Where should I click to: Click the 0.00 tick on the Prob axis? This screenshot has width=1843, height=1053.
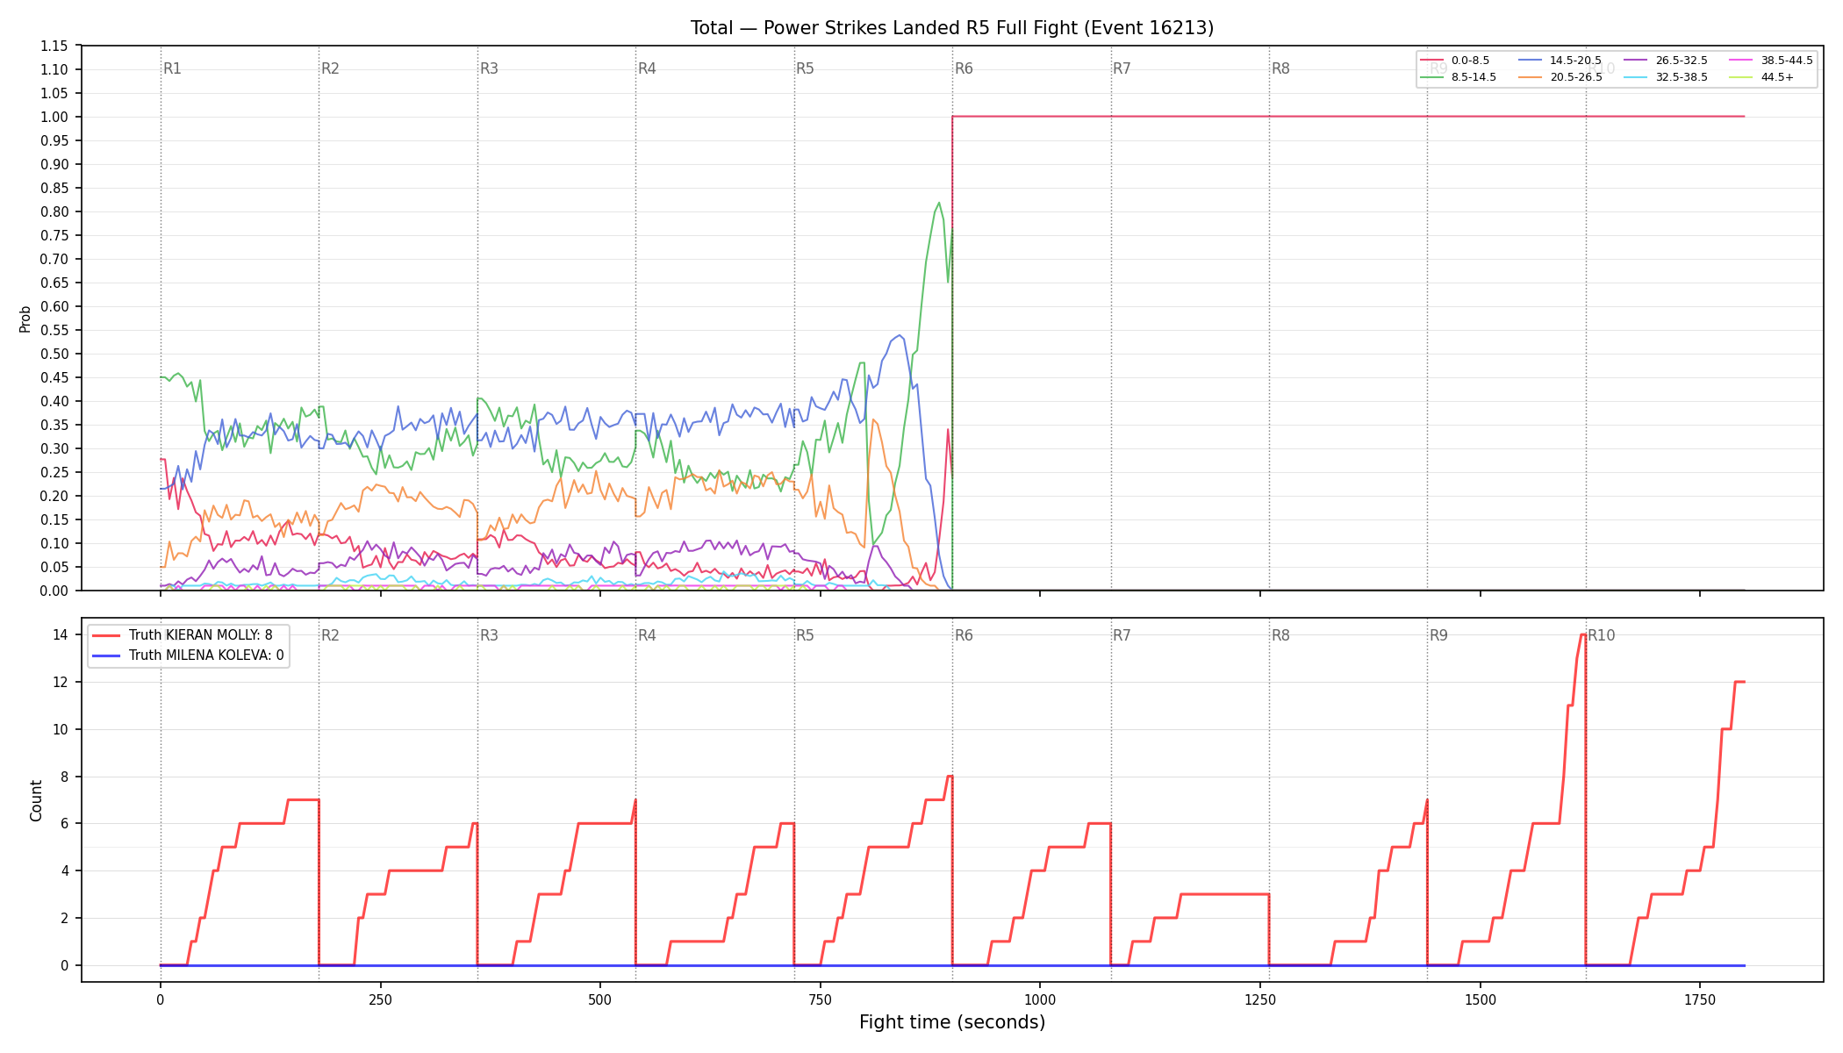[x=54, y=591]
